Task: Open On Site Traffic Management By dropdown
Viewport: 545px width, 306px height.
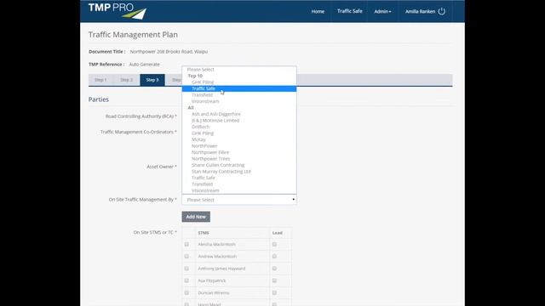Action: pyautogui.click(x=239, y=200)
